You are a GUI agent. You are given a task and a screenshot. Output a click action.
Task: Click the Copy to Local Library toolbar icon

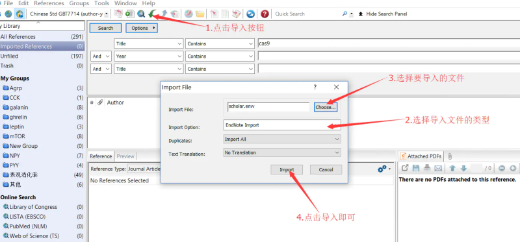[118, 14]
